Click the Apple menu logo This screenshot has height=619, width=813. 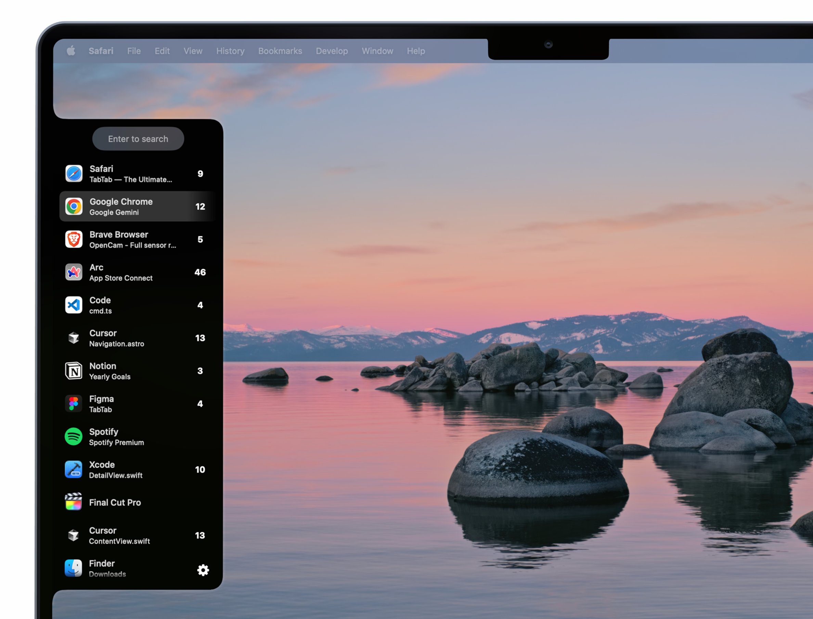[x=71, y=51]
